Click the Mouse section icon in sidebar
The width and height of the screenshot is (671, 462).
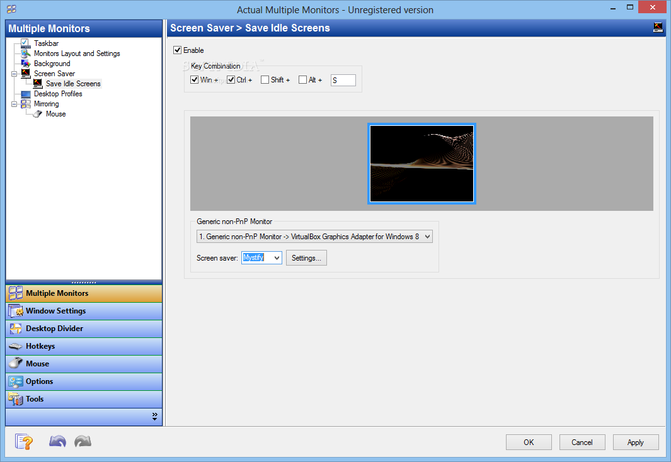click(16, 363)
